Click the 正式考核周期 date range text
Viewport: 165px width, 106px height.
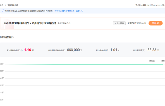click(x=150, y=5)
